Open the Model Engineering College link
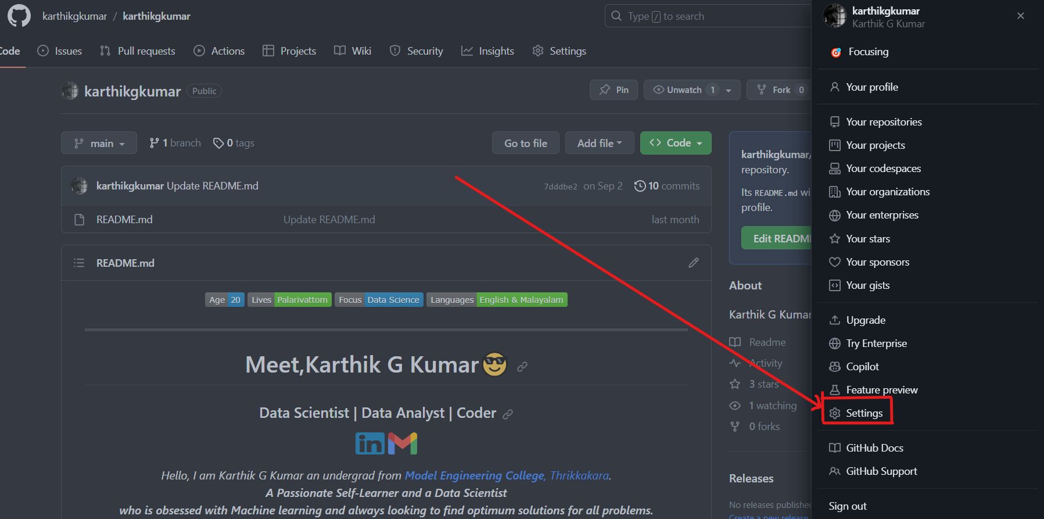The width and height of the screenshot is (1044, 519). [474, 475]
